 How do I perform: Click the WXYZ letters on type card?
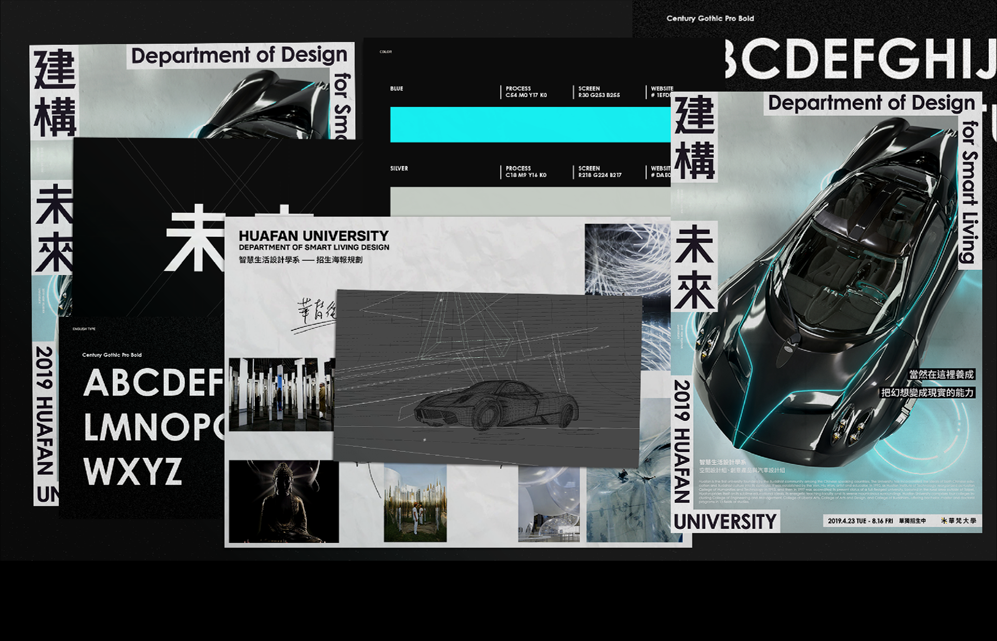[x=133, y=471]
